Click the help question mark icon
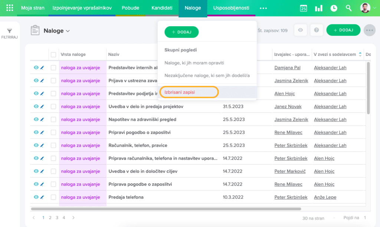The width and height of the screenshot is (380, 227). pyautogui.click(x=317, y=30)
